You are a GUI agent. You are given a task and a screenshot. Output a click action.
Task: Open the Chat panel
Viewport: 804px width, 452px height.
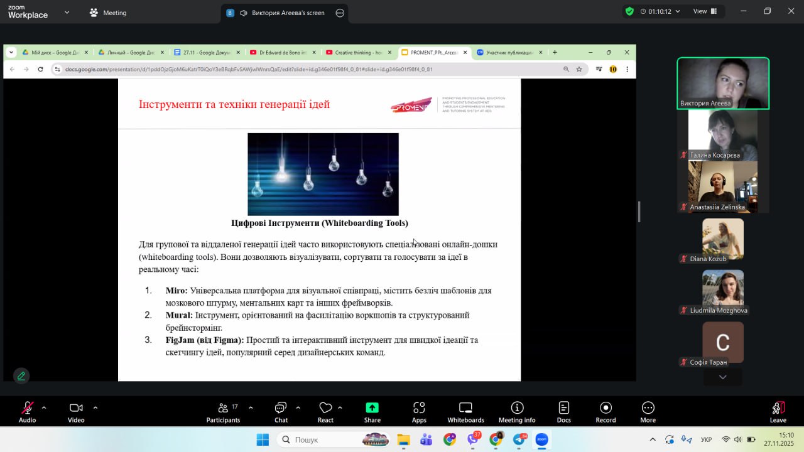click(281, 411)
